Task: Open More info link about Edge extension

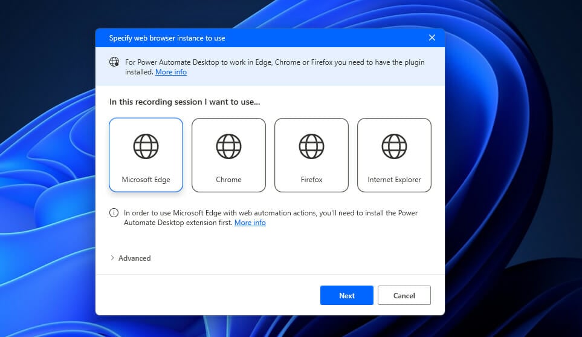Action: [x=250, y=223]
